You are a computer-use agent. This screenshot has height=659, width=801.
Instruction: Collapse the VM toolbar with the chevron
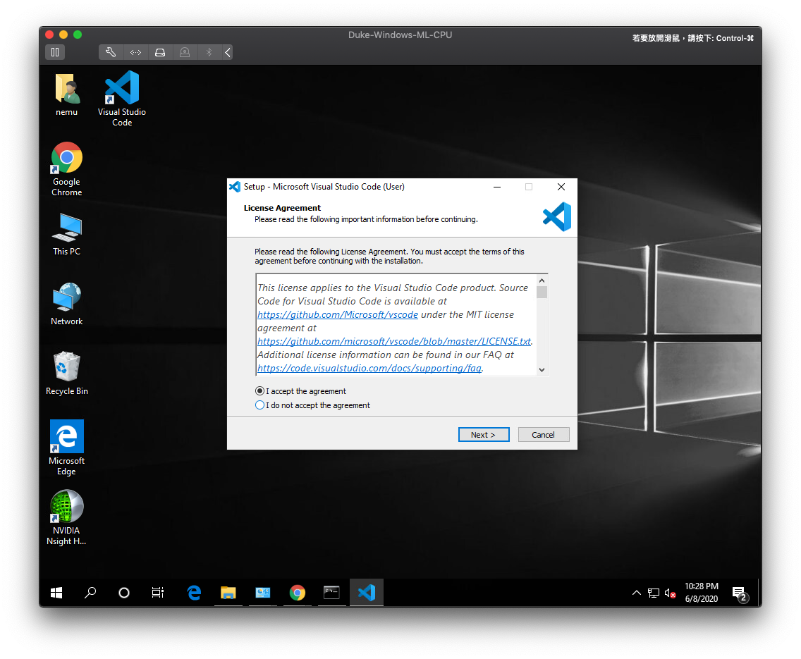tap(226, 51)
